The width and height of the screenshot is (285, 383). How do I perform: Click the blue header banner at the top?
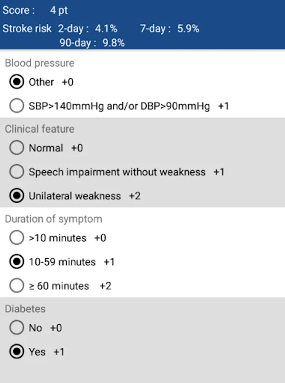click(142, 26)
